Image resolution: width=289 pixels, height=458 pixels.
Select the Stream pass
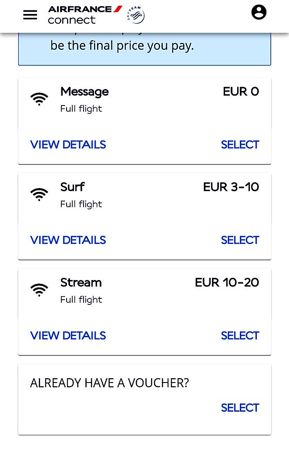pos(240,335)
